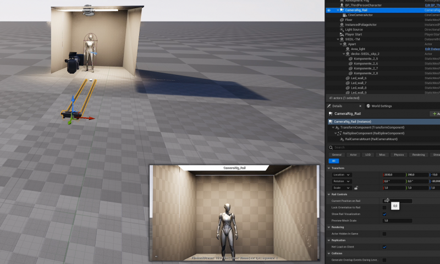This screenshot has height=264, width=440.
Task: Click the CineCameraActor camera icon
Action: (x=345, y=15)
